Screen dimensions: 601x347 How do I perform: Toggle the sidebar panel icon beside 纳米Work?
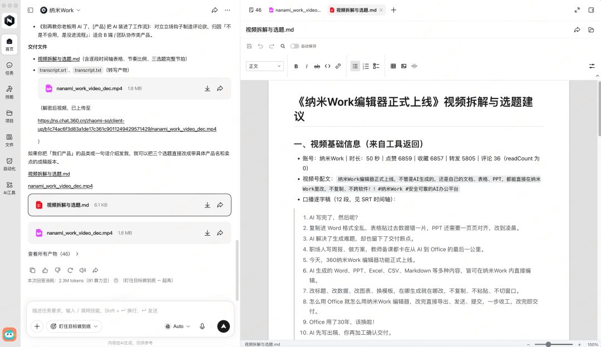(x=30, y=11)
